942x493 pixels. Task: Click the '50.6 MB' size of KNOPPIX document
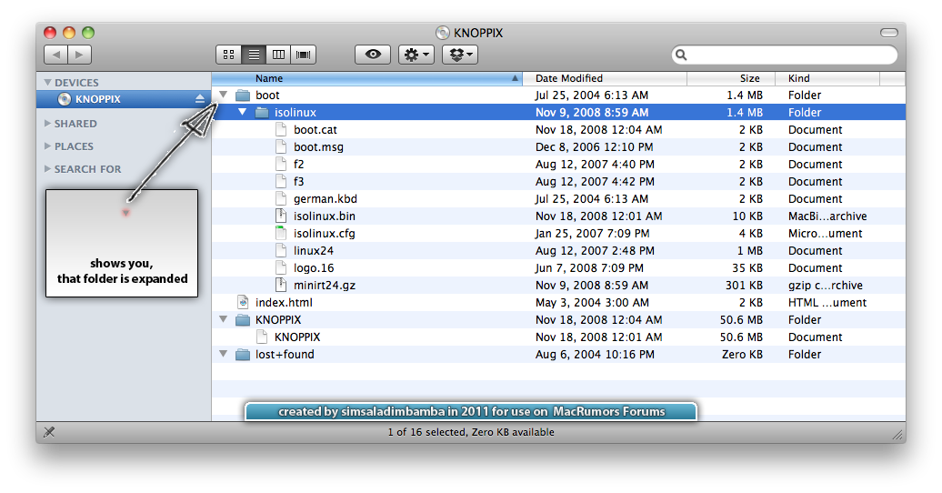[x=741, y=337]
